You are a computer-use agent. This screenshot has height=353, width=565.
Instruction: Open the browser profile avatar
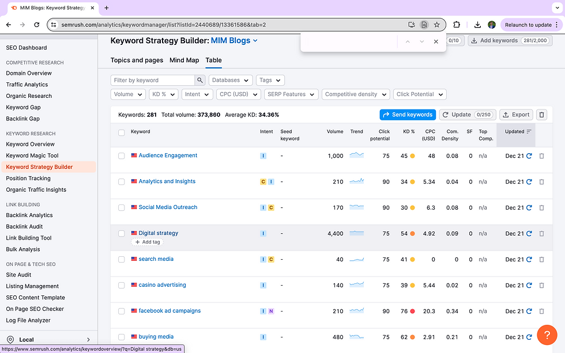[x=491, y=25]
